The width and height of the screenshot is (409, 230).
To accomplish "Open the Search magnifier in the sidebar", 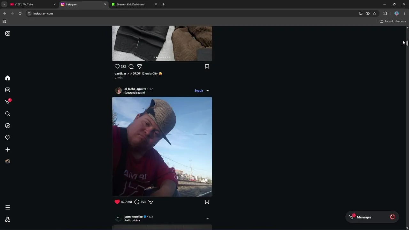I will click(8, 114).
